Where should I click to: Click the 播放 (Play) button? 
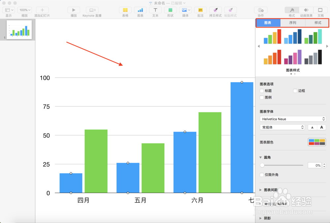73,10
